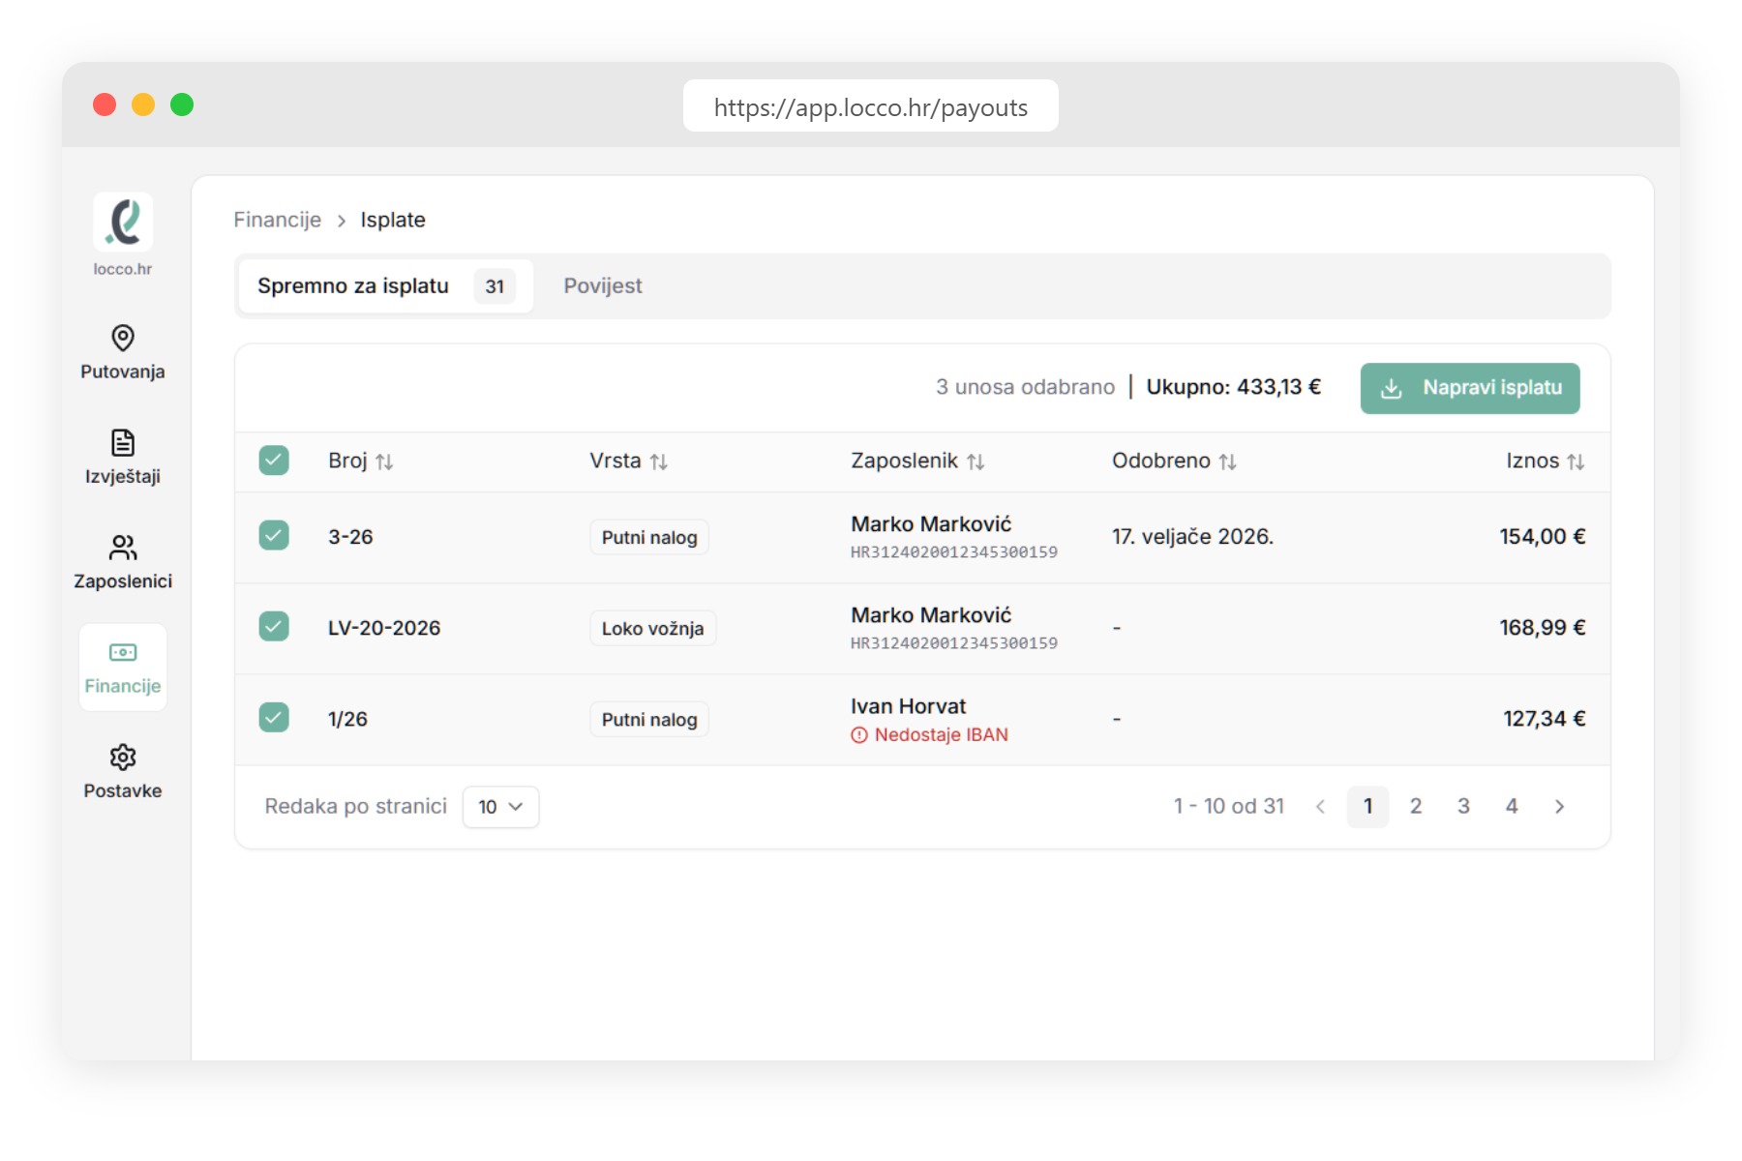The image size is (1742, 1161).
Task: Go to next page with right chevron
Action: 1559,807
